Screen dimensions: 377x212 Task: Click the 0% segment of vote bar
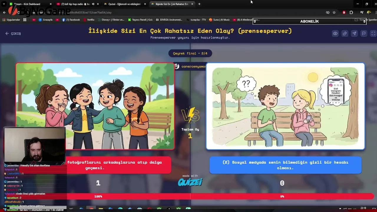click(282, 196)
